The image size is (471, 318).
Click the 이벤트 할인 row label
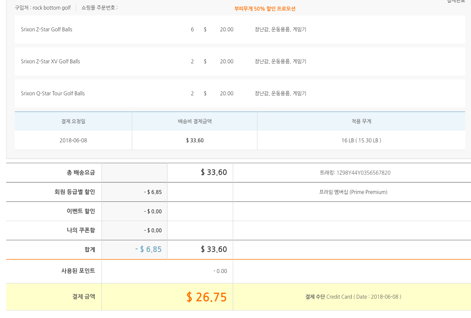(81, 211)
